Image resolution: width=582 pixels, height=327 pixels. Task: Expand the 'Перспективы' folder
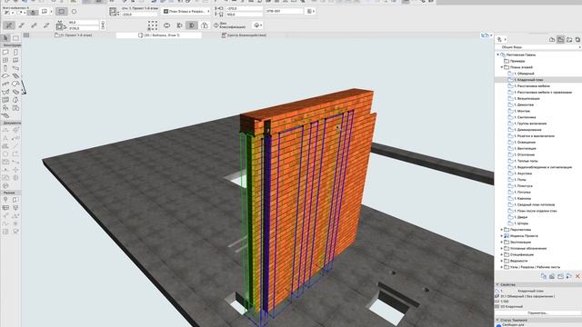tap(502, 230)
